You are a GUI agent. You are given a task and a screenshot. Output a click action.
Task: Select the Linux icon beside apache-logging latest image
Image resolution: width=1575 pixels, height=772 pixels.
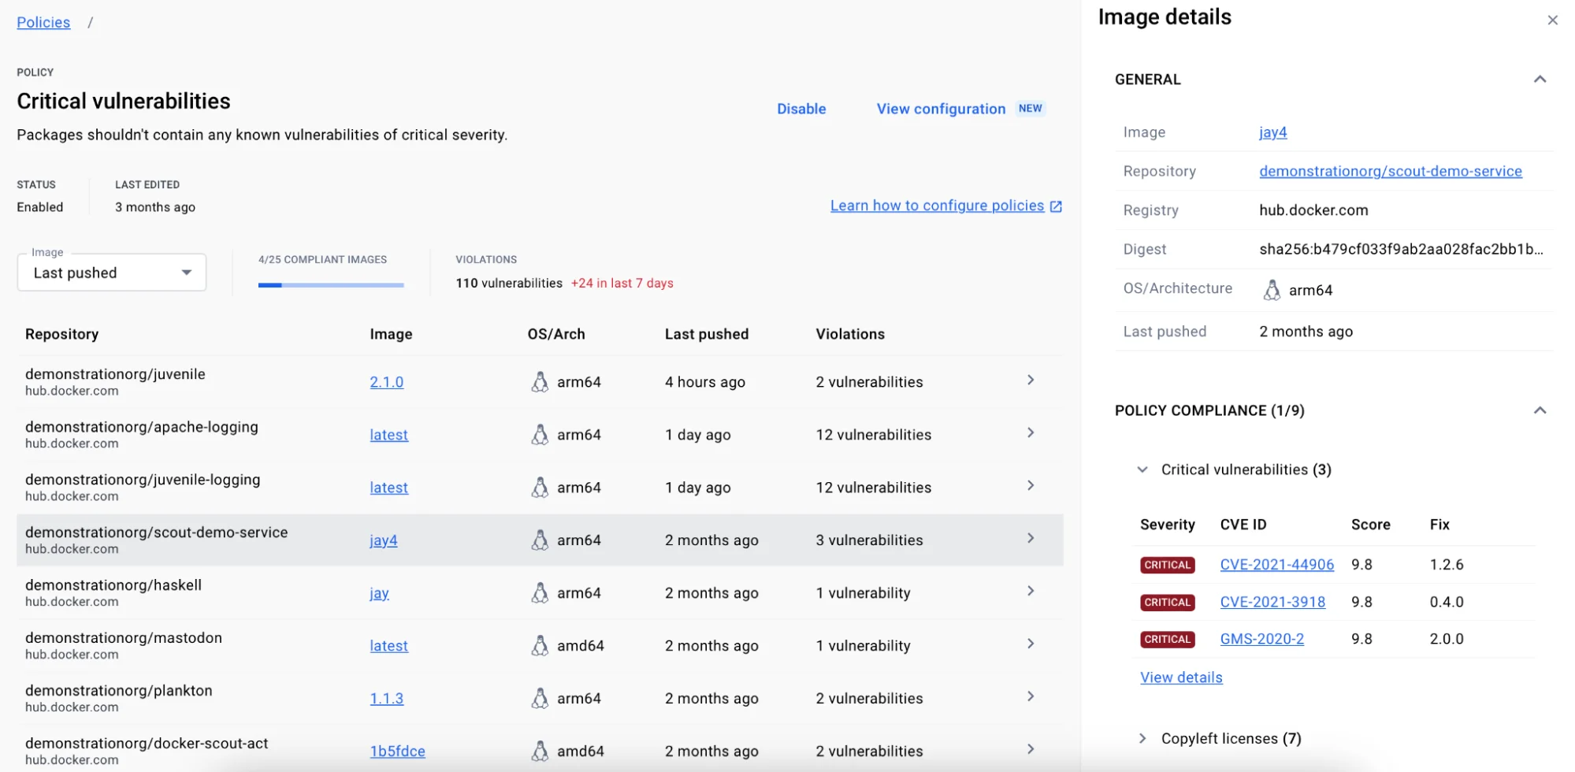coord(540,434)
